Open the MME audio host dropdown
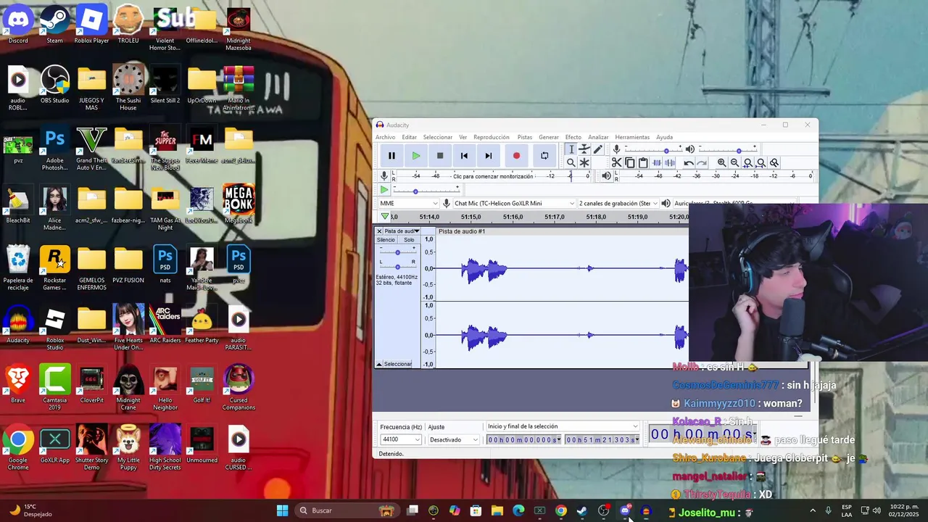 (409, 204)
